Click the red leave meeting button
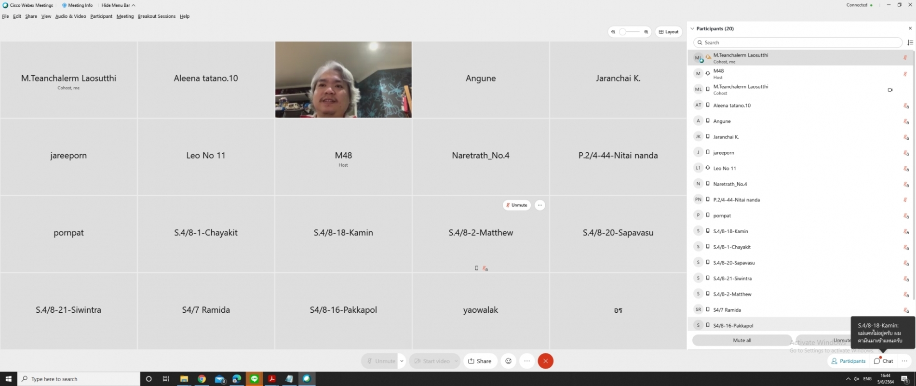This screenshot has width=916, height=386. coord(545,361)
